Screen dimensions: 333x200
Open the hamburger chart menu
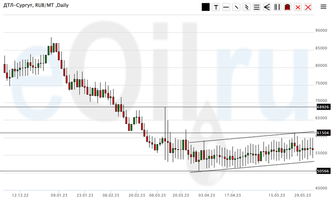pos(323,7)
